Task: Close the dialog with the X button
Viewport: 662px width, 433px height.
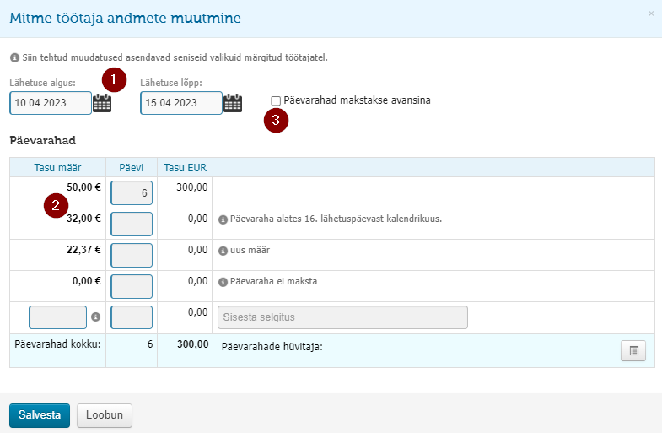Action: pyautogui.click(x=651, y=14)
